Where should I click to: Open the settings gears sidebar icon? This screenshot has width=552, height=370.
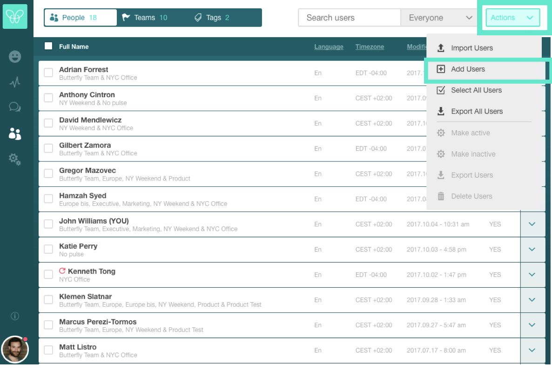(x=15, y=159)
